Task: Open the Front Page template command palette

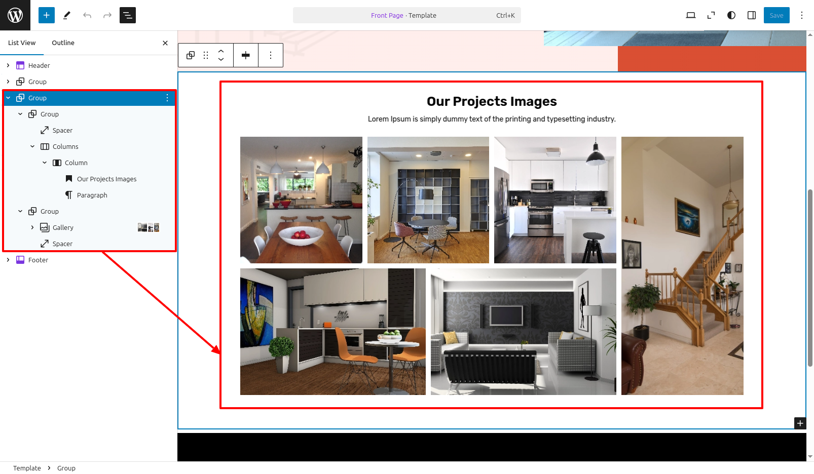Action: coord(406,15)
